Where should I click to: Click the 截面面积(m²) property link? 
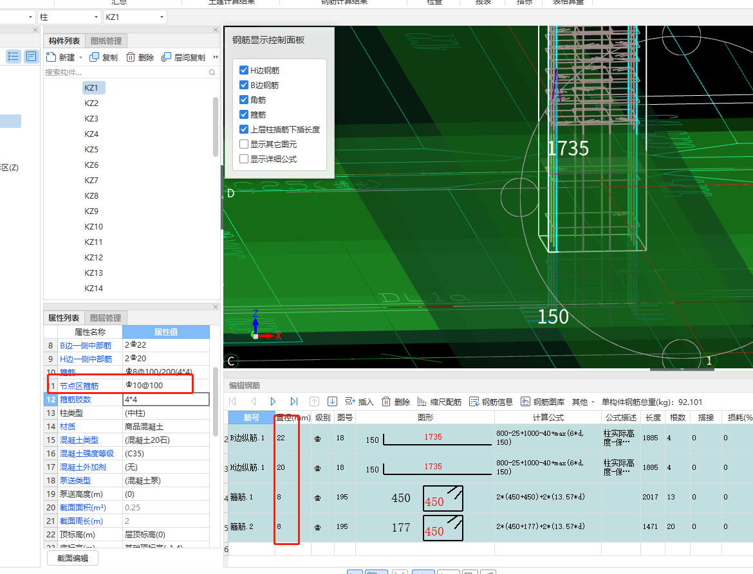tap(82, 507)
